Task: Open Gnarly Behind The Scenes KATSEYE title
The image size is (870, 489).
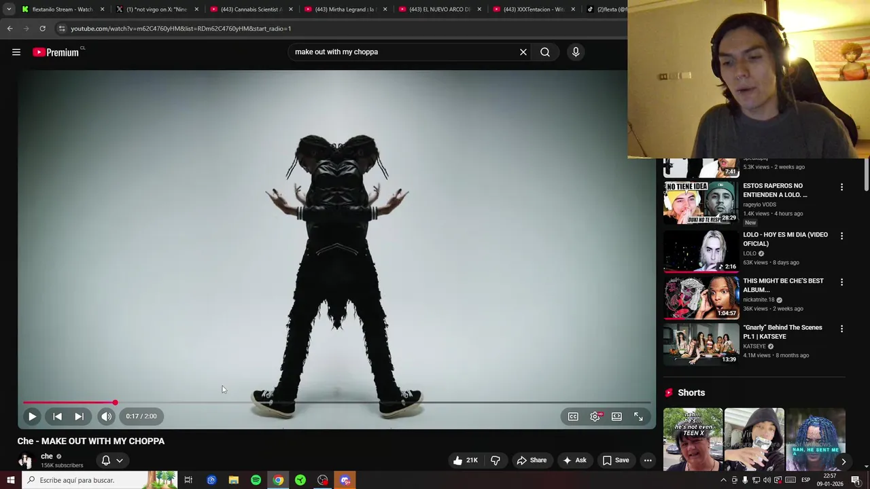Action: (782, 332)
